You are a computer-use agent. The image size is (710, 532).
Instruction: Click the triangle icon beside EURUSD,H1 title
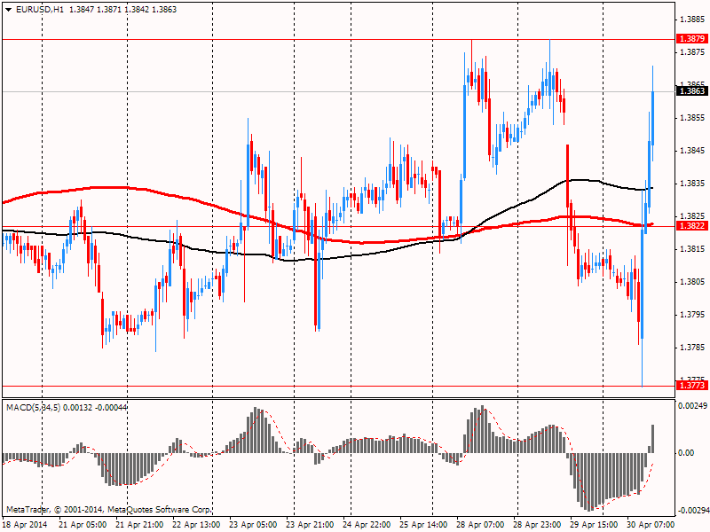tap(7, 8)
